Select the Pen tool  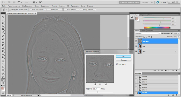coord(3,61)
